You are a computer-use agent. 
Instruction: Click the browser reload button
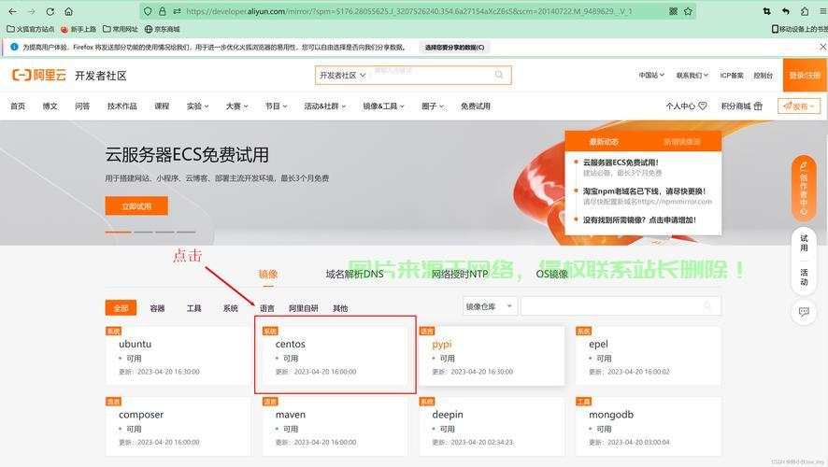tap(50, 11)
